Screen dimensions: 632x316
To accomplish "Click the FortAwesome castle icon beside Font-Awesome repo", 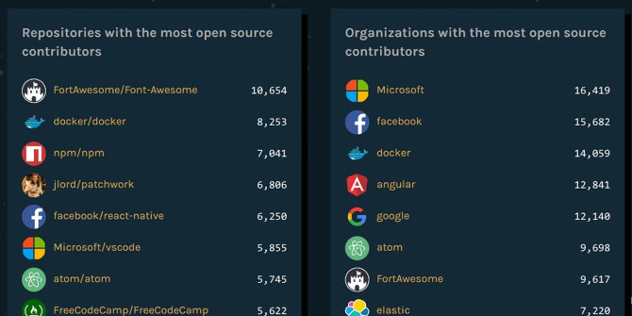I will 34,91.
